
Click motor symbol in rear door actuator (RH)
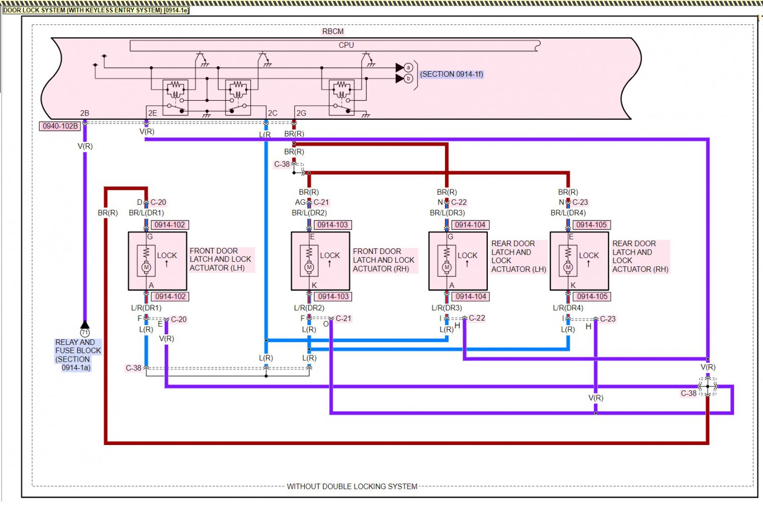pos(568,267)
